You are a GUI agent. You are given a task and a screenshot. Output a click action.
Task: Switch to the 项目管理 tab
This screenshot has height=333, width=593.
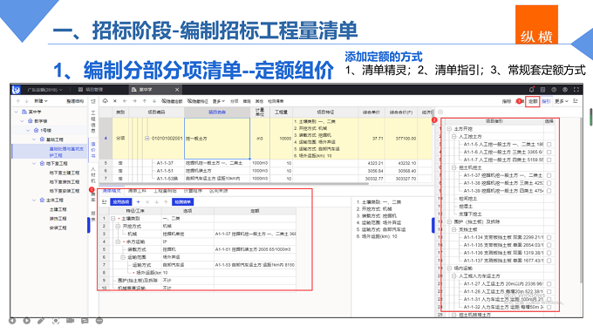pyautogui.click(x=91, y=90)
